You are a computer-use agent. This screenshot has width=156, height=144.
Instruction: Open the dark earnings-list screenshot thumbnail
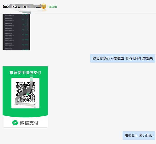[16, 32]
